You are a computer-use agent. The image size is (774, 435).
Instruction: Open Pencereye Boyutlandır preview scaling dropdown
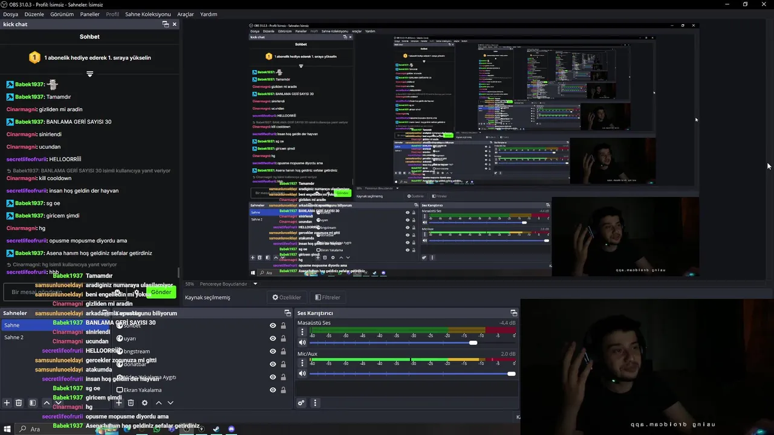click(x=229, y=284)
